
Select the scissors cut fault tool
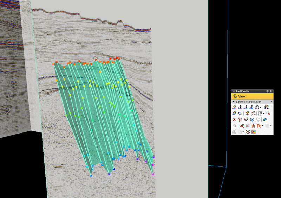pos(251,120)
